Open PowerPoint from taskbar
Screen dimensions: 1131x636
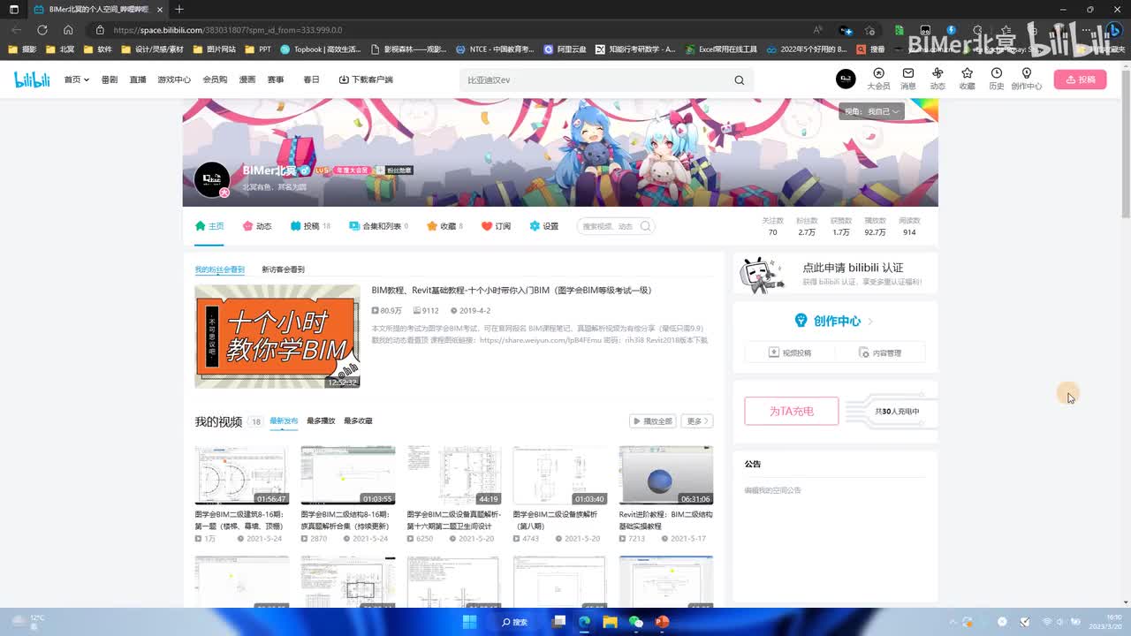click(662, 622)
